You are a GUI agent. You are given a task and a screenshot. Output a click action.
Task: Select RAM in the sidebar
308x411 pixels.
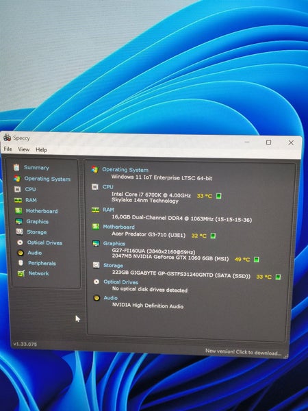click(31, 200)
